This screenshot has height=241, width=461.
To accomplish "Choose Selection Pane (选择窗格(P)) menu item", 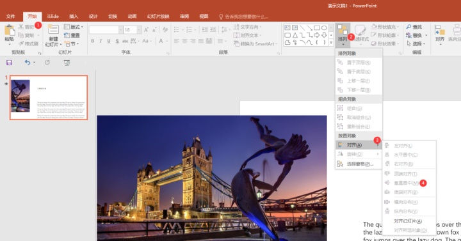I will 359,164.
